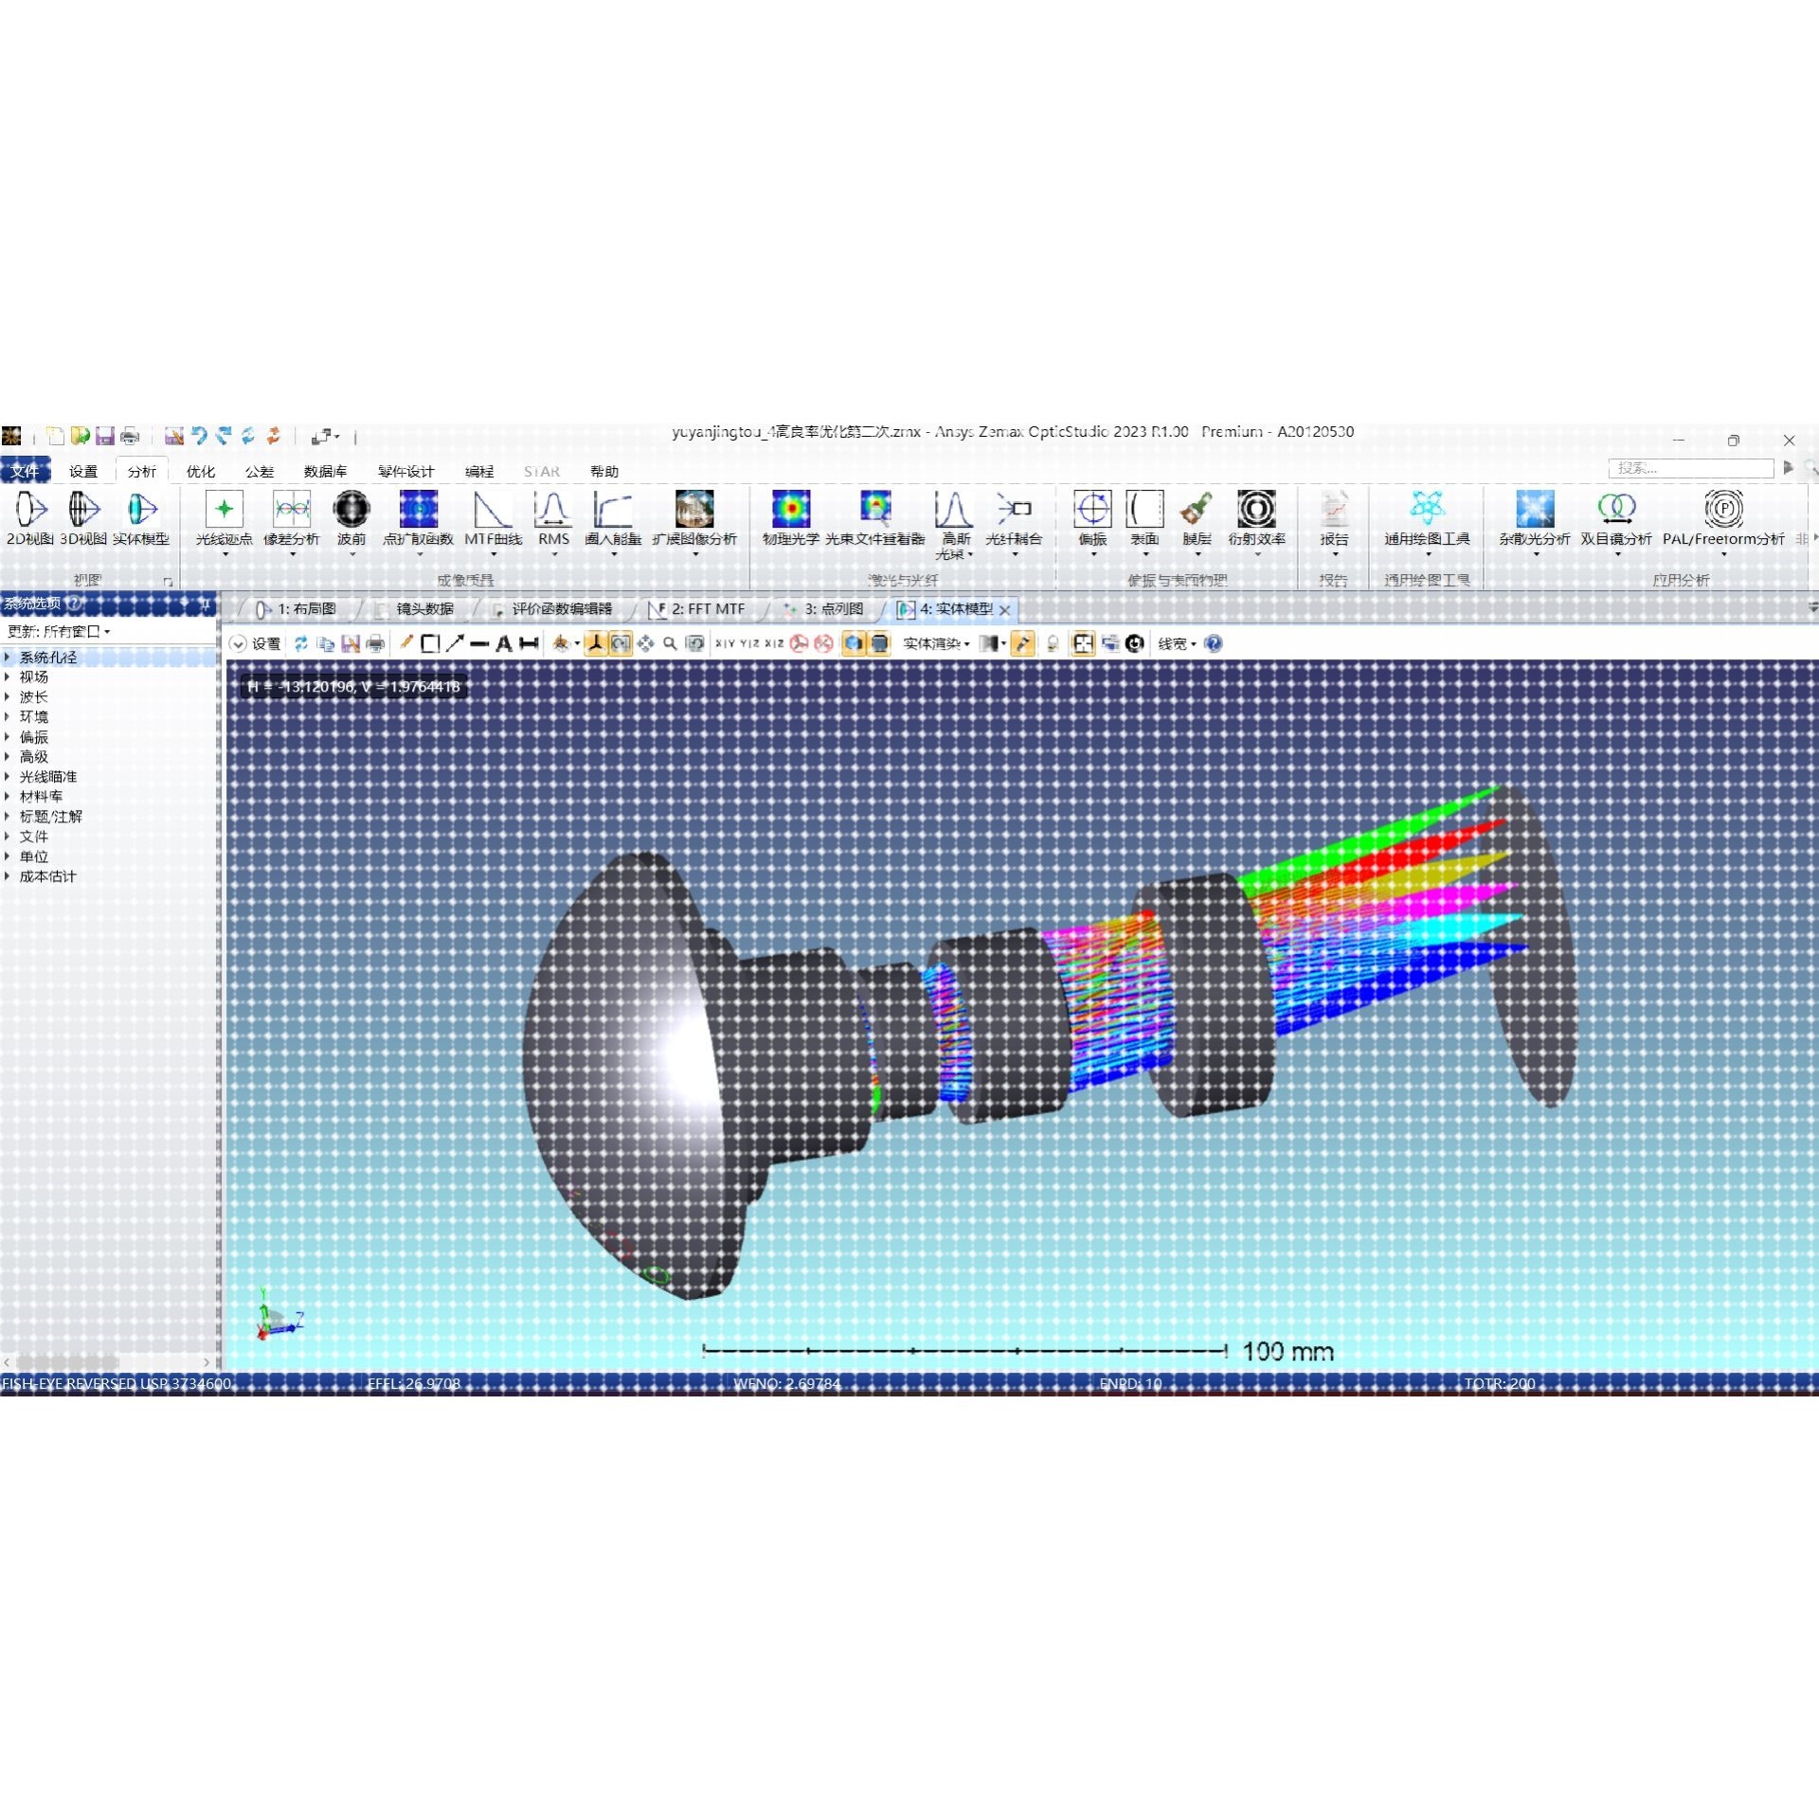The width and height of the screenshot is (1819, 1819).
Task: Toggle the axis triad display button
Action: coord(596,644)
